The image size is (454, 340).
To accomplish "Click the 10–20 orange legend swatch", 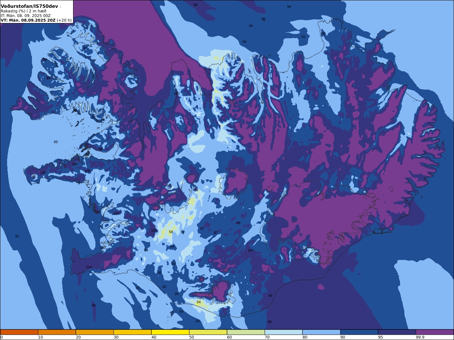I will point(57,332).
